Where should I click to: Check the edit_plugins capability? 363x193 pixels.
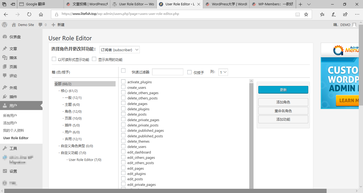coord(123,173)
